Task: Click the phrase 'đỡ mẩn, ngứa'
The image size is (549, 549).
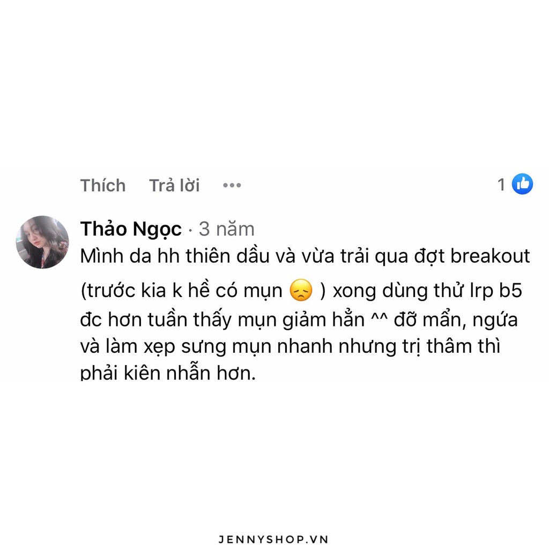Action: [456, 320]
